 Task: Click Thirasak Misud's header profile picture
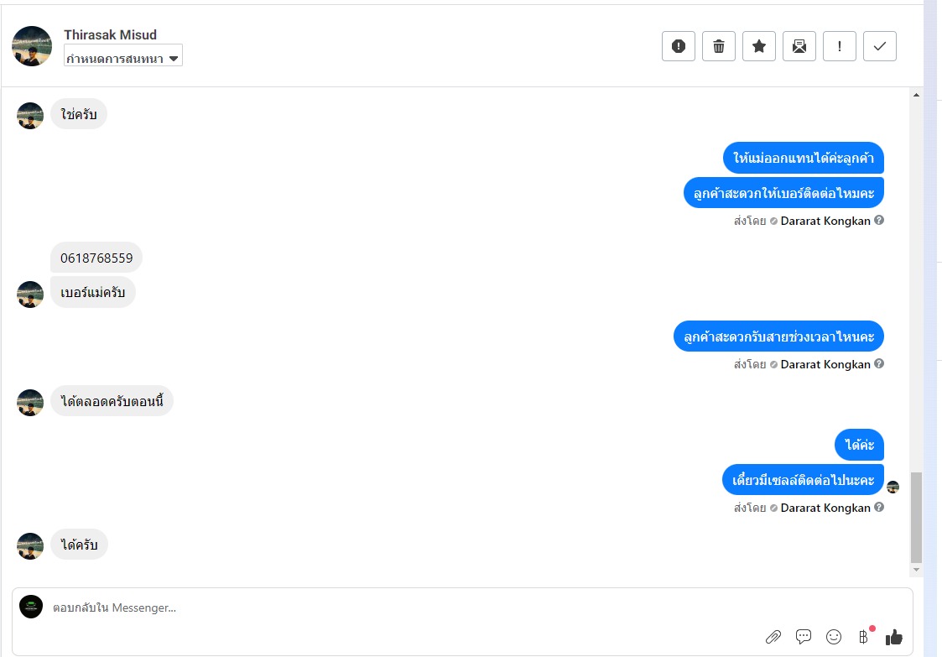32,46
